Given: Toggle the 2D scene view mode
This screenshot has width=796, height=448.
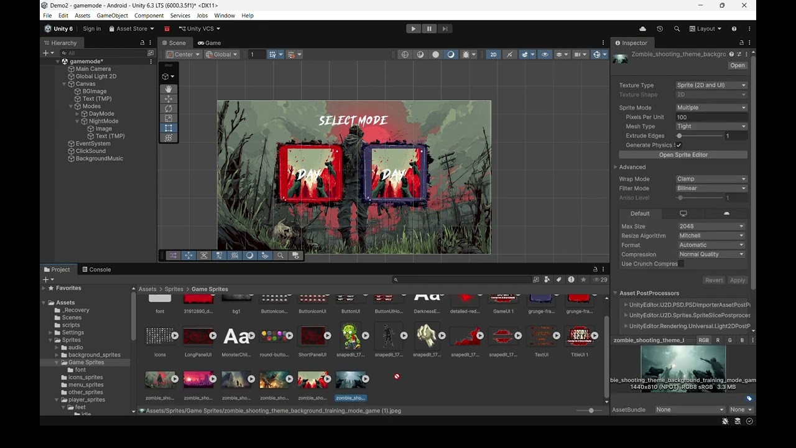Looking at the screenshot, I should [x=494, y=54].
